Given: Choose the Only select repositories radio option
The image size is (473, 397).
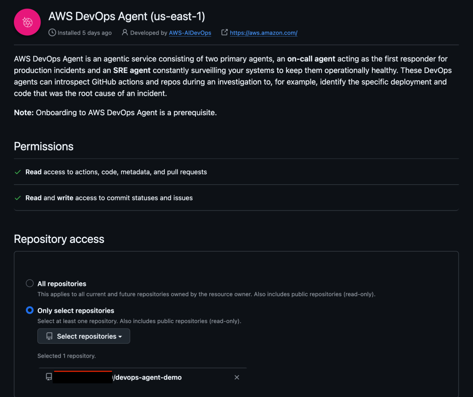Looking at the screenshot, I should pyautogui.click(x=30, y=310).
